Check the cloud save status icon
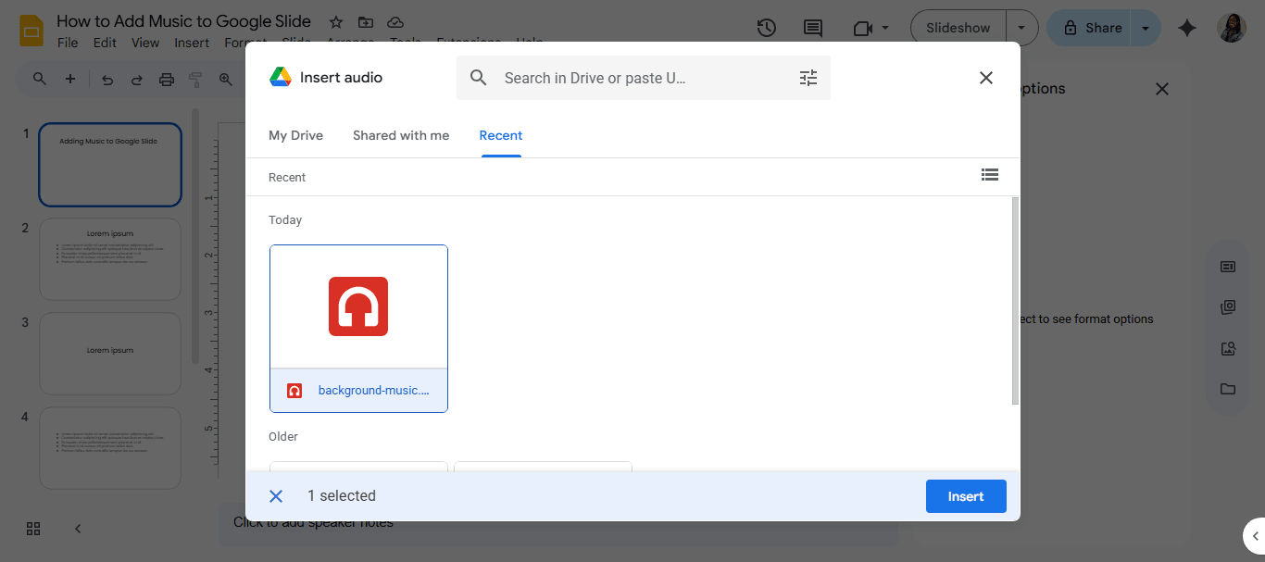This screenshot has height=562, width=1265. pos(395,21)
